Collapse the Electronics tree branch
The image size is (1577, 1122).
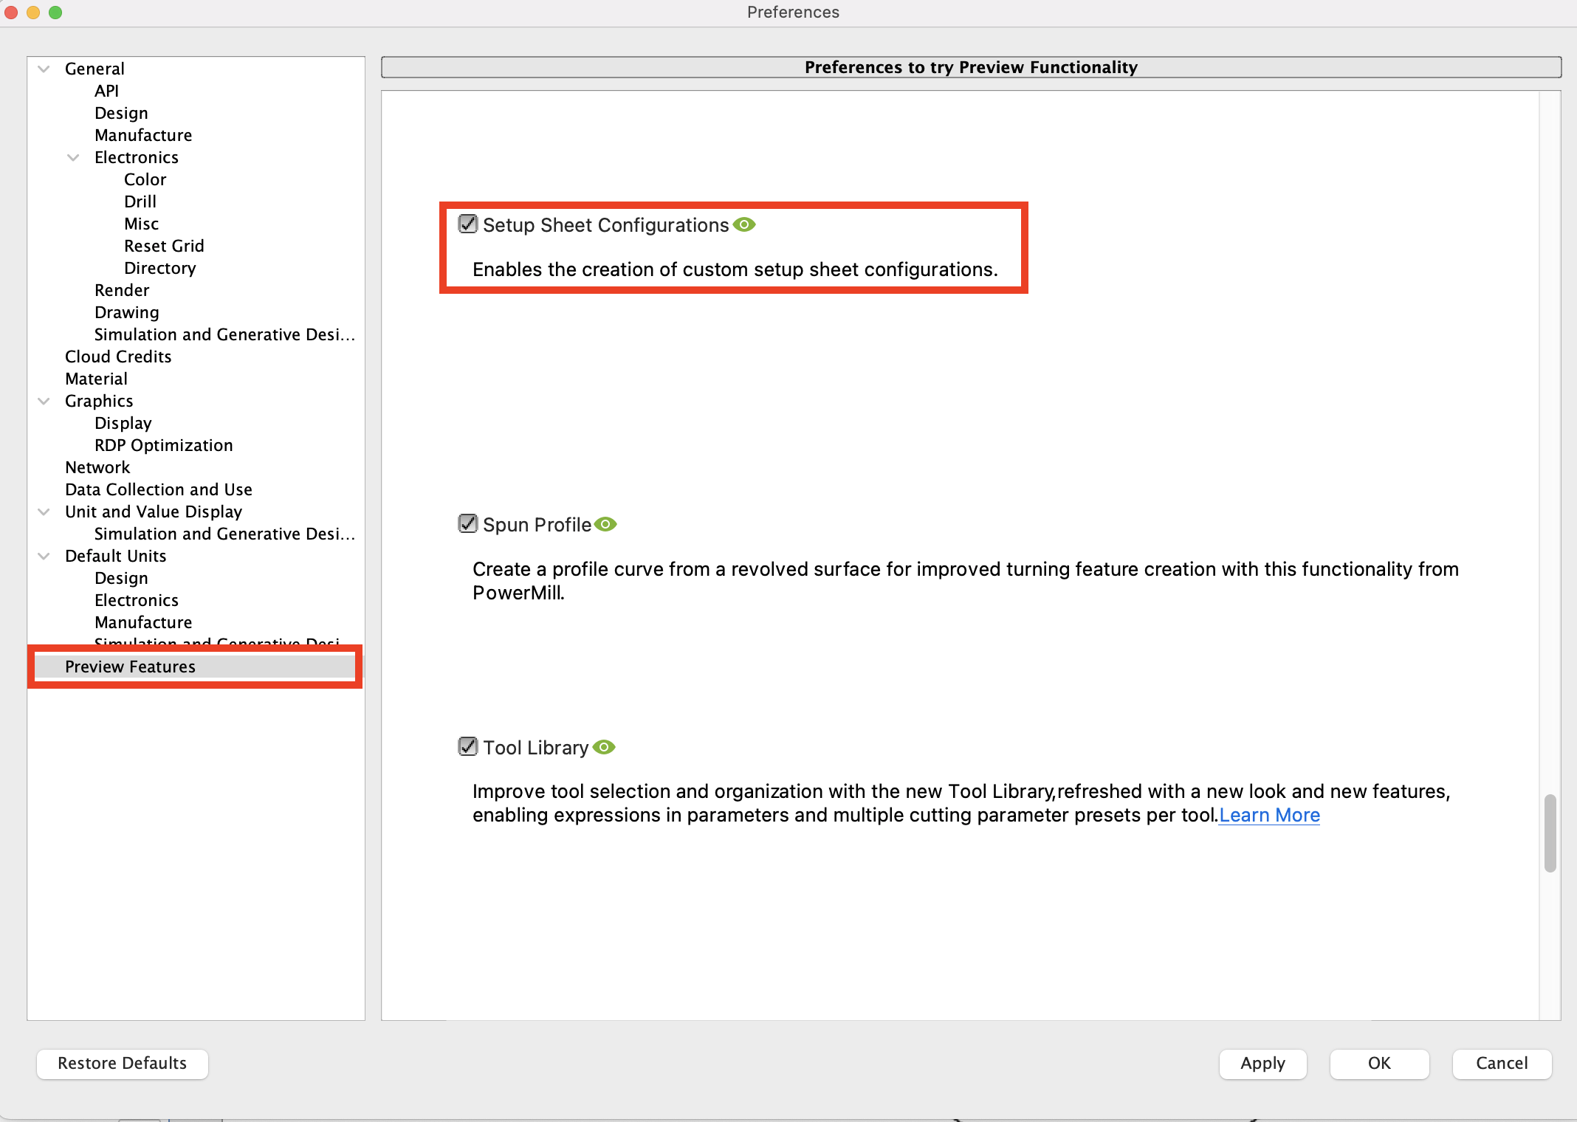(x=73, y=157)
